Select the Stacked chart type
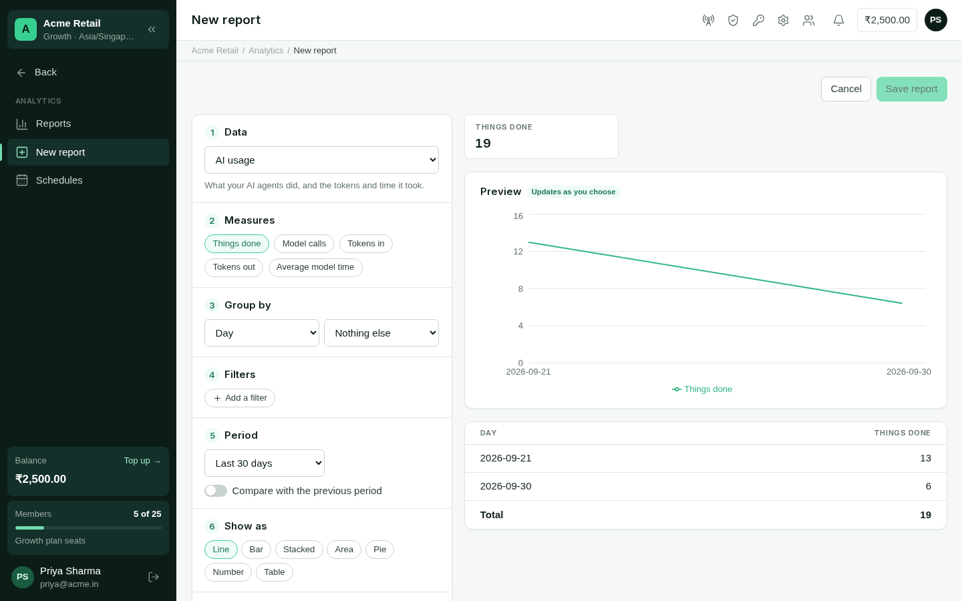Viewport: 962px width, 601px height. pyautogui.click(x=299, y=550)
